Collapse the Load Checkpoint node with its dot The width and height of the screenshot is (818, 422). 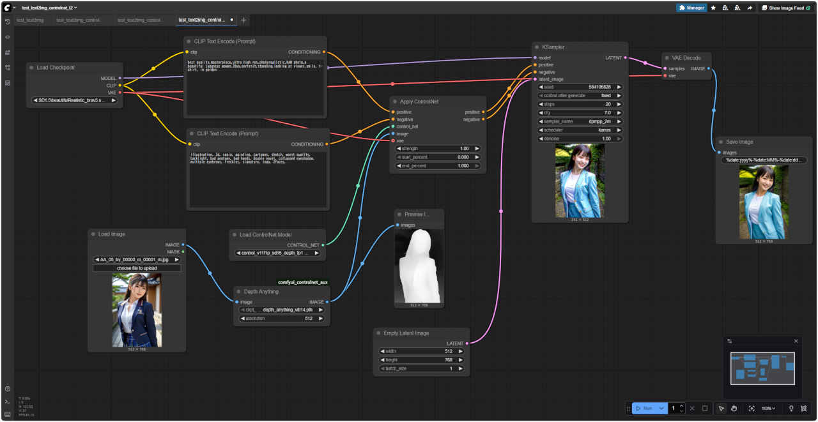(x=31, y=68)
